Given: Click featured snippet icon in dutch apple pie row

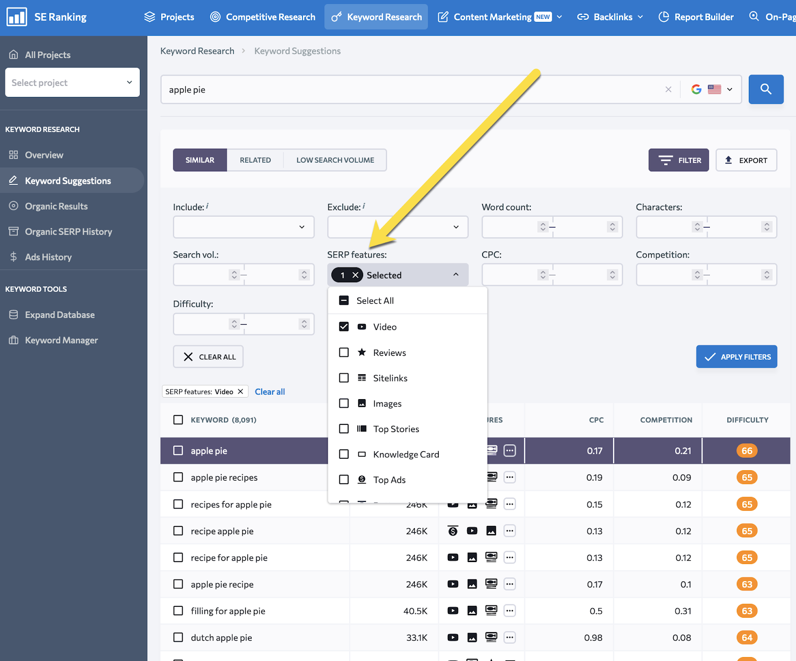Looking at the screenshot, I should click(491, 638).
